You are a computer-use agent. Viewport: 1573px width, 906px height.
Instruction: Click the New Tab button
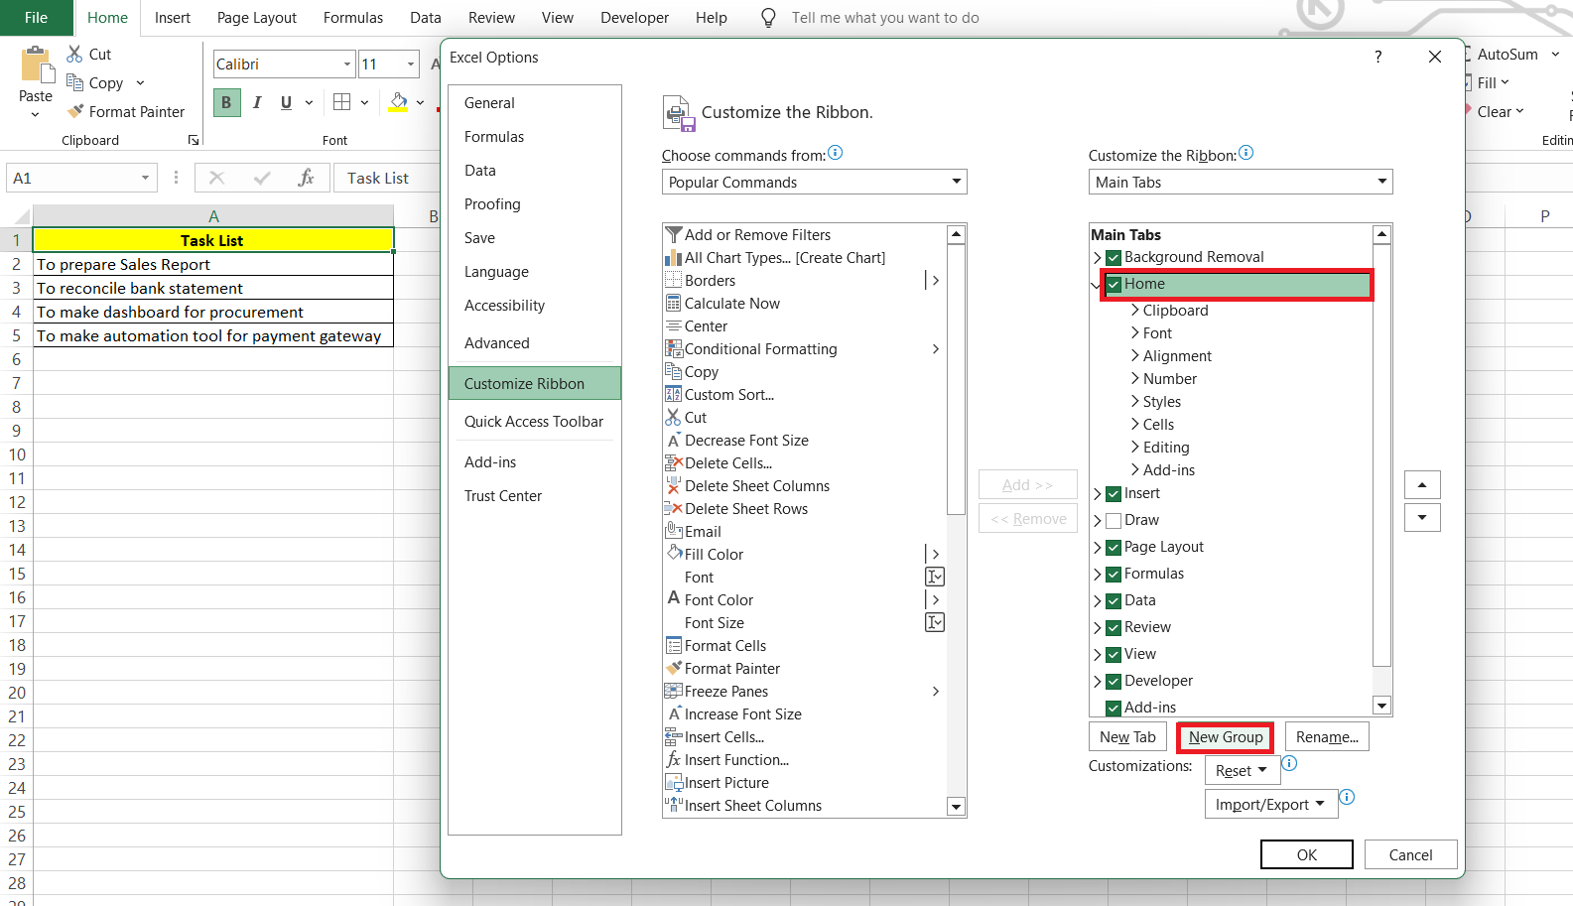coord(1127,737)
